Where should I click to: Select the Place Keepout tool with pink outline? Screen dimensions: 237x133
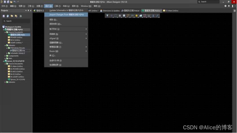click(x=145, y=16)
